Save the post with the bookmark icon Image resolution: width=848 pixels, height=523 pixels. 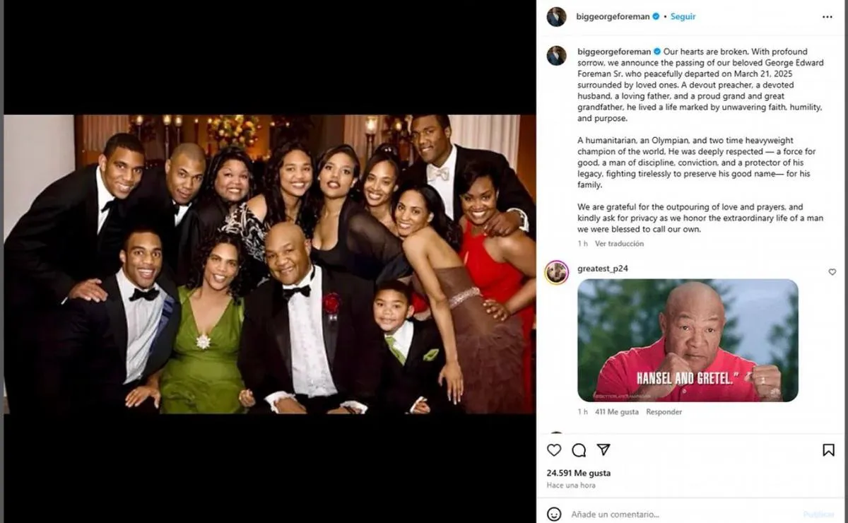click(x=828, y=450)
